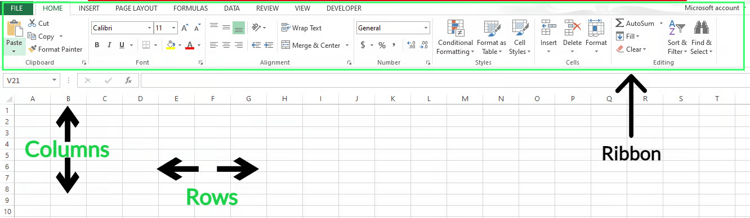The height and width of the screenshot is (218, 750).
Task: Expand the Paste options arrow
Action: point(14,51)
